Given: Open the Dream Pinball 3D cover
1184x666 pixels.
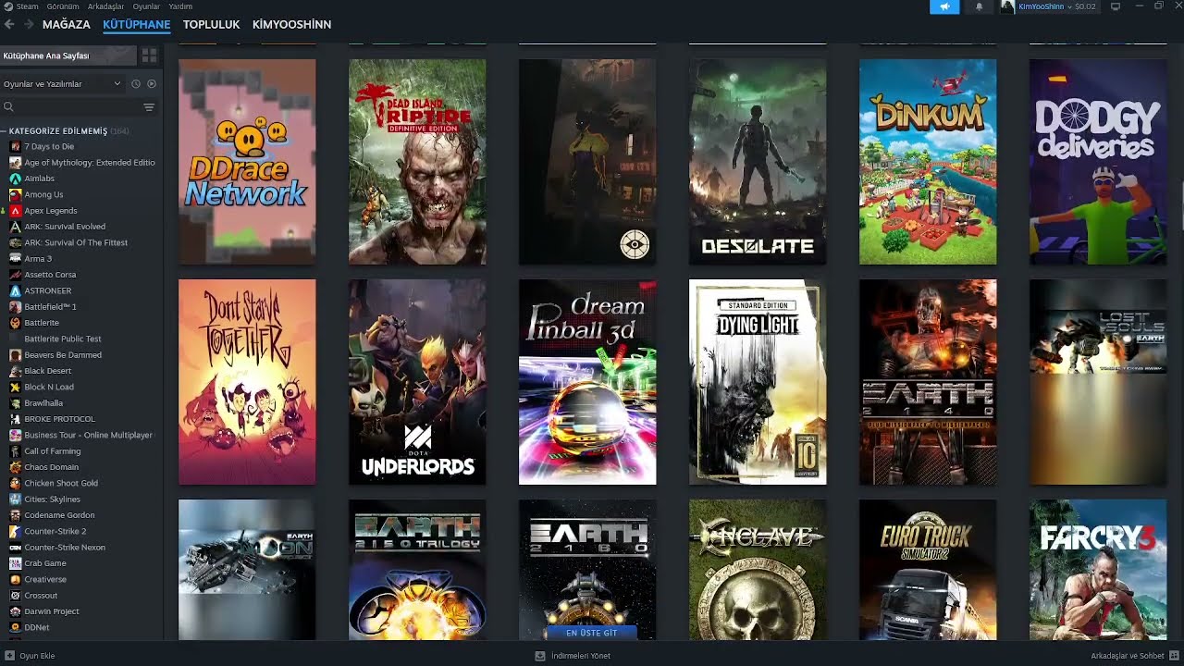Looking at the screenshot, I should [x=587, y=382].
